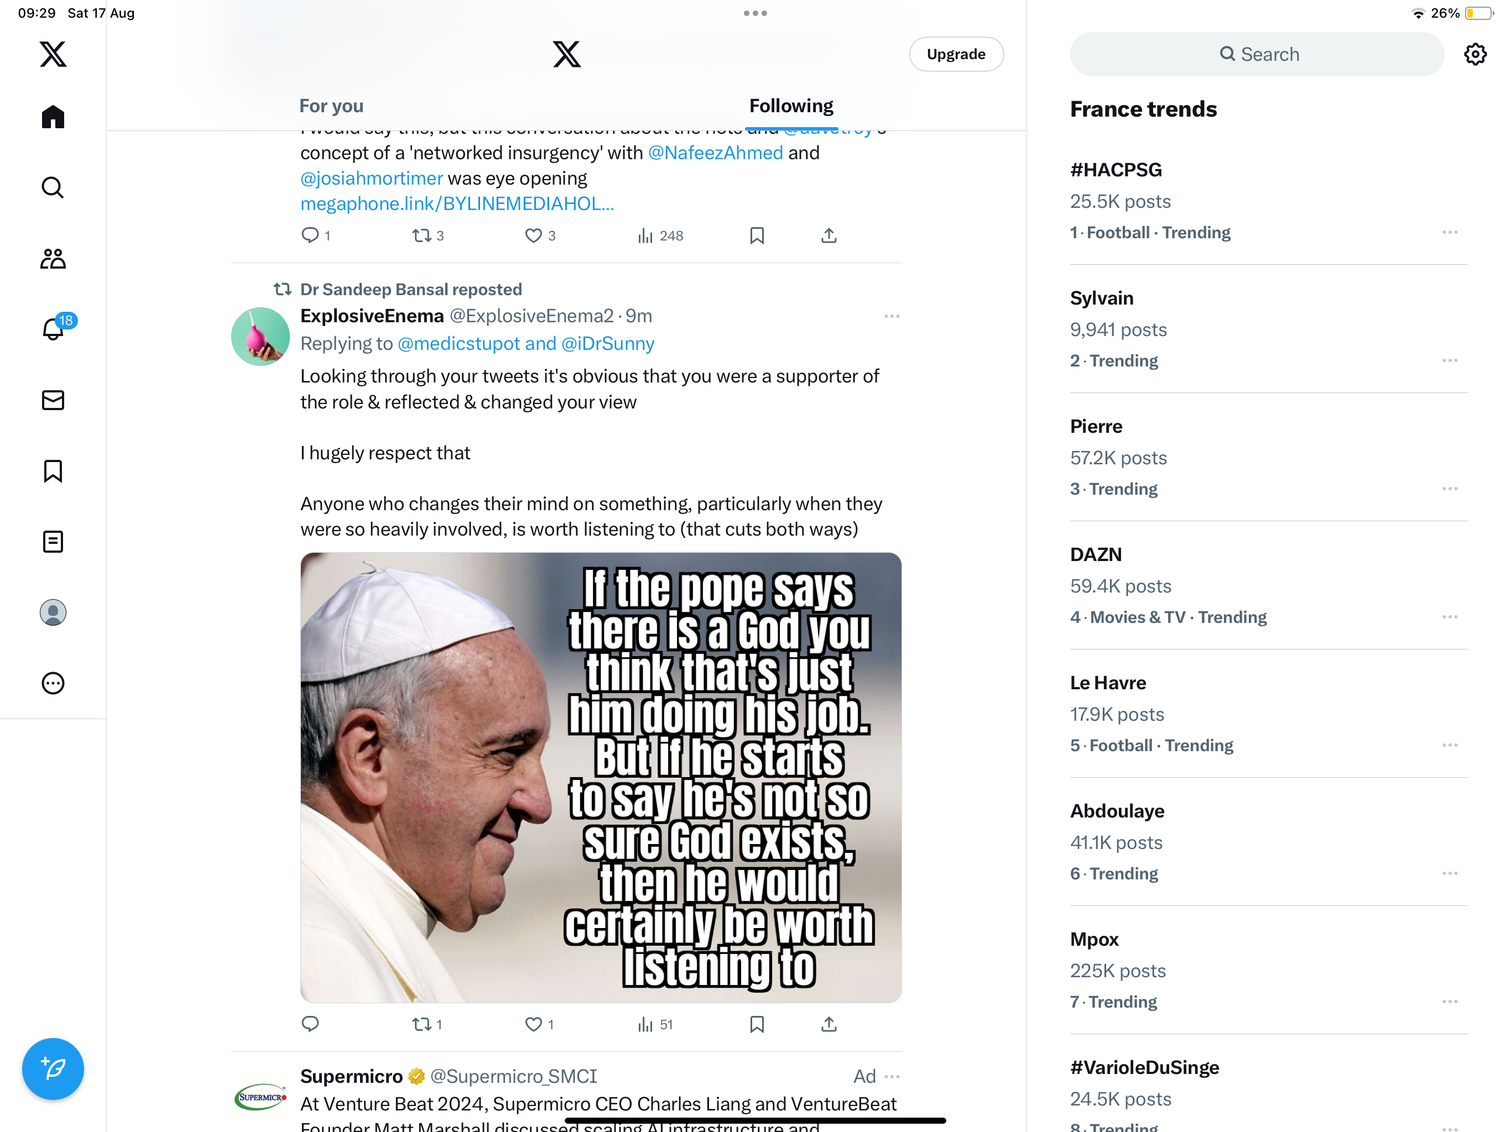Screen dimensions: 1511x1132
Task: Open the megaphone.link URL
Action: point(457,203)
